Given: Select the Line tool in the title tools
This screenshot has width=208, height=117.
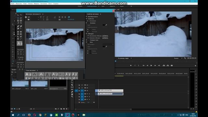Looking at the screenshot, I should [21, 39].
